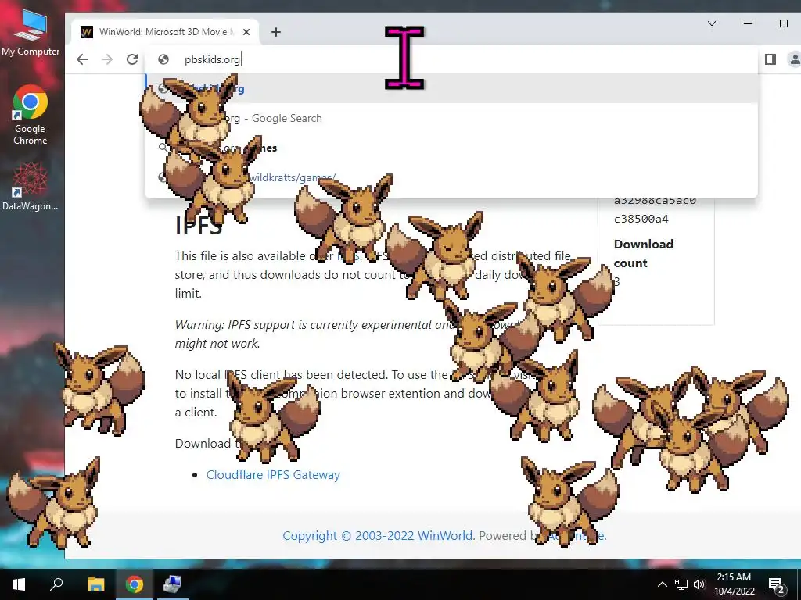Viewport: 801px width, 600px height.
Task: Open the network status tray icon
Action: (681, 584)
